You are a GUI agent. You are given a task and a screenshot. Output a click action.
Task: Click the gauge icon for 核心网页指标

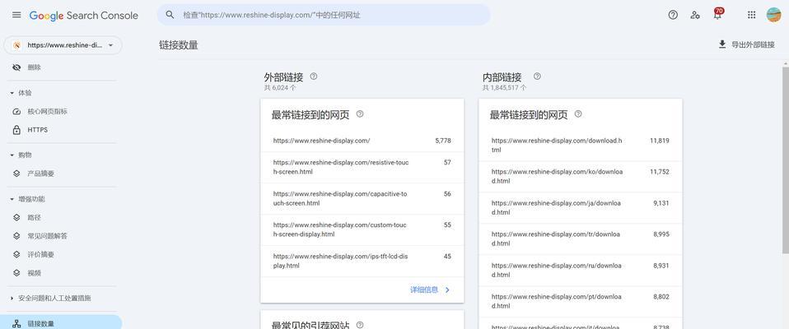(x=16, y=112)
